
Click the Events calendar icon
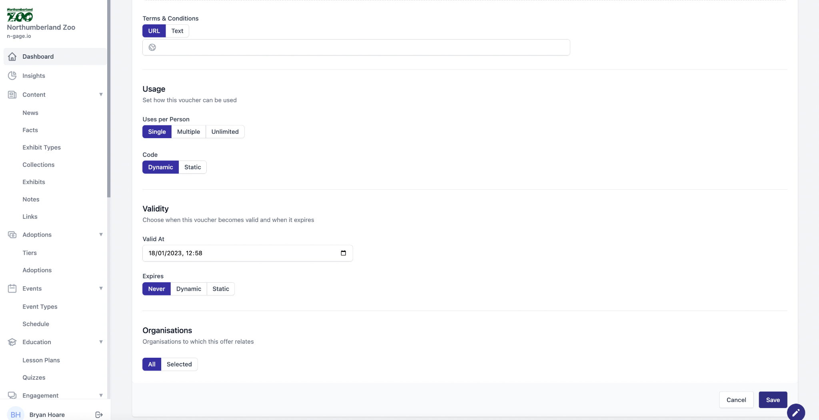click(x=12, y=288)
